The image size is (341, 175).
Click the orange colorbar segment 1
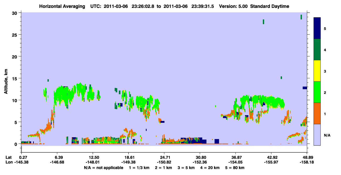click(x=317, y=113)
